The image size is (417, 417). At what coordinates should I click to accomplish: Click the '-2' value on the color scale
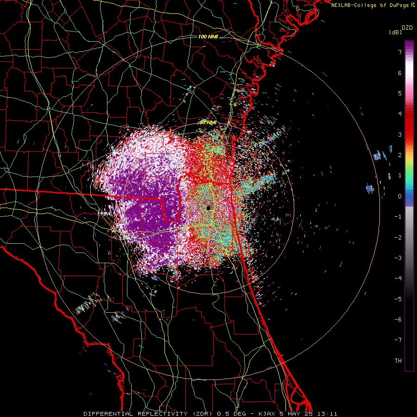coord(398,238)
